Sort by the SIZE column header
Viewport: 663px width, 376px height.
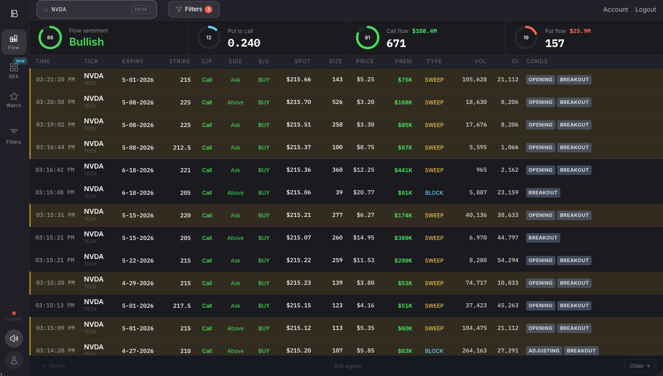[x=336, y=61]
